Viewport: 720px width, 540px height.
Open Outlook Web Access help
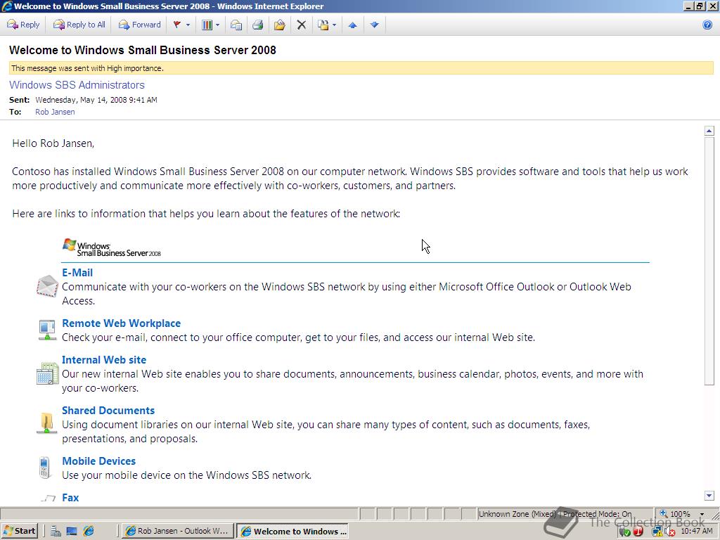click(x=707, y=25)
